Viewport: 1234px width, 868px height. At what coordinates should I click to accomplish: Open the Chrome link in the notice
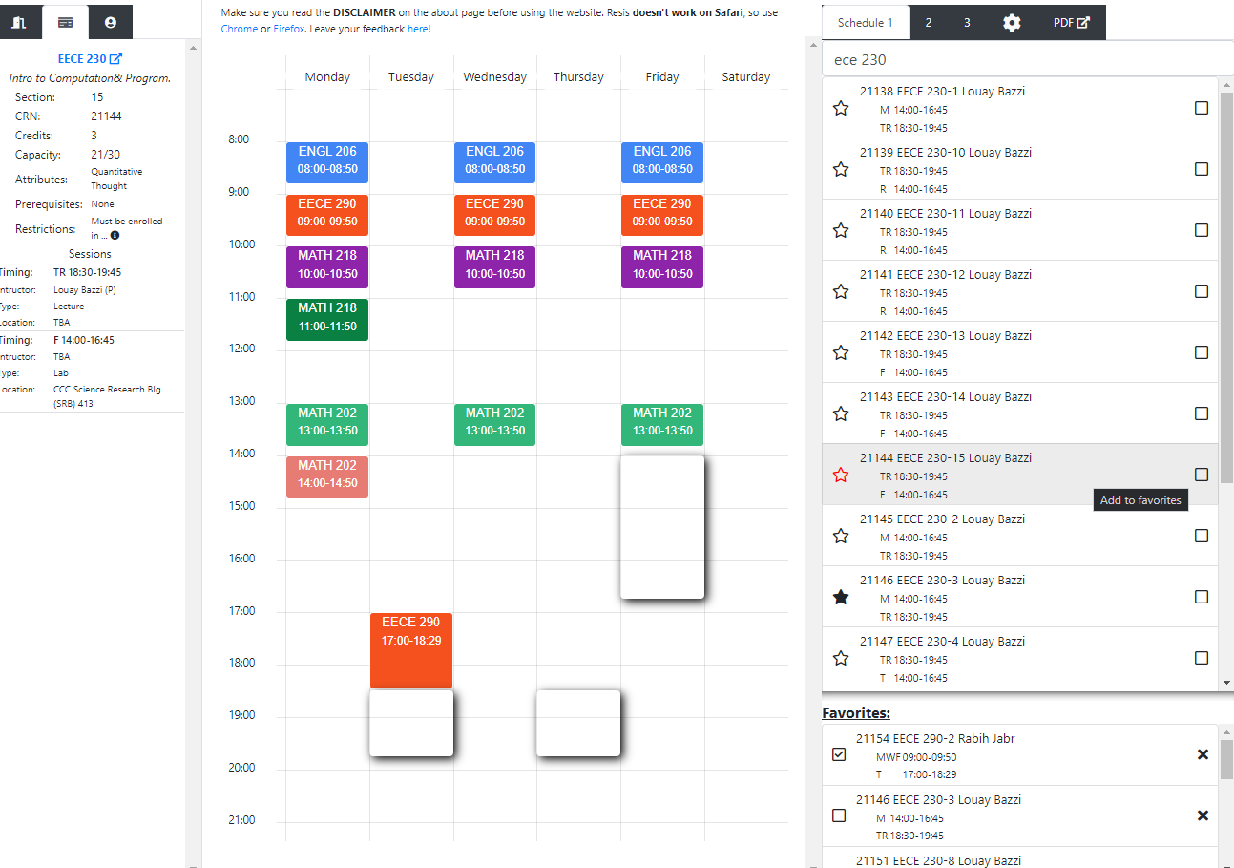point(240,29)
